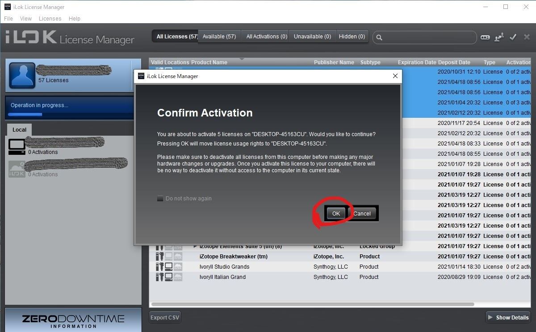This screenshot has width=536, height=332.
Task: Click sort arrow above Product Name column
Action: point(242,58)
